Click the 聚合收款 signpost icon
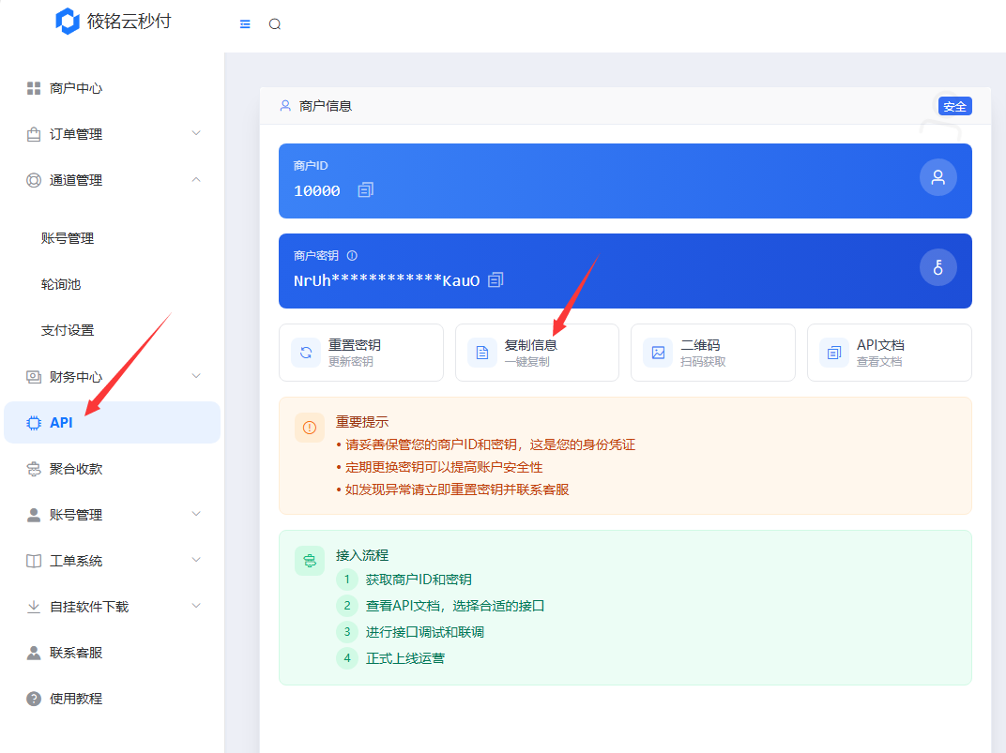Viewport: 1006px width, 753px height. [x=34, y=469]
